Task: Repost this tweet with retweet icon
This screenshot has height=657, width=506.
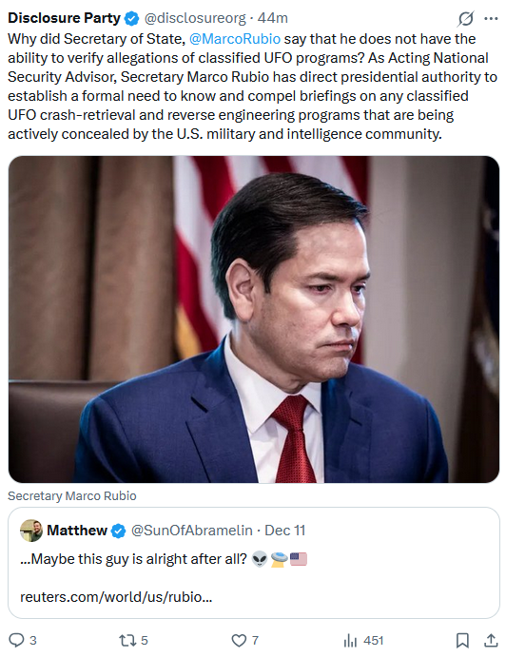Action: pyautogui.click(x=126, y=640)
